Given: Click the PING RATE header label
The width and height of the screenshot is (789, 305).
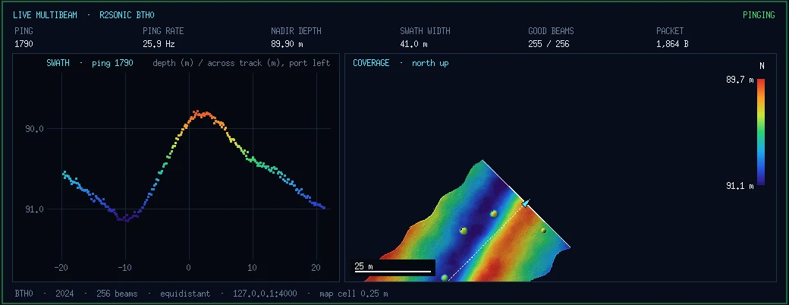Looking at the screenshot, I should [x=163, y=31].
